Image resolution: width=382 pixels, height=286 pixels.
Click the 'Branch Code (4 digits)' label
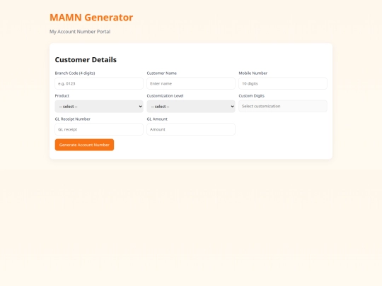tap(75, 73)
